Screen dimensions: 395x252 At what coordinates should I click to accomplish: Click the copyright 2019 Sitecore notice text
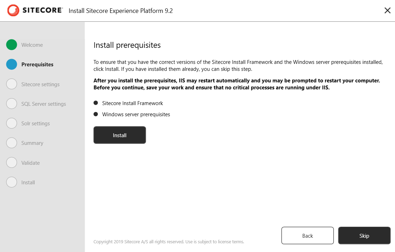[169, 242]
